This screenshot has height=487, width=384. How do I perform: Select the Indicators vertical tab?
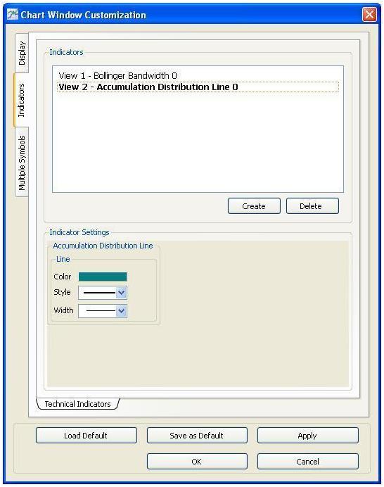21,100
